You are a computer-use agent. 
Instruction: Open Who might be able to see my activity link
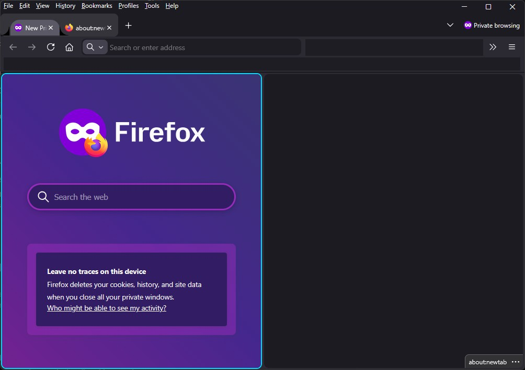(107, 308)
